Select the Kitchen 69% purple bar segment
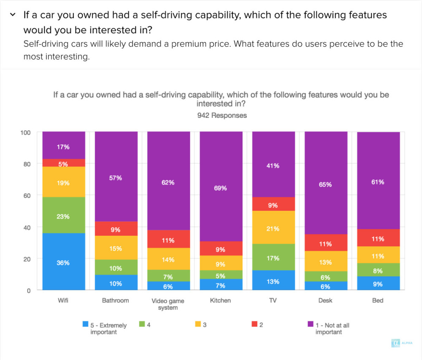422x360 pixels. (221, 186)
